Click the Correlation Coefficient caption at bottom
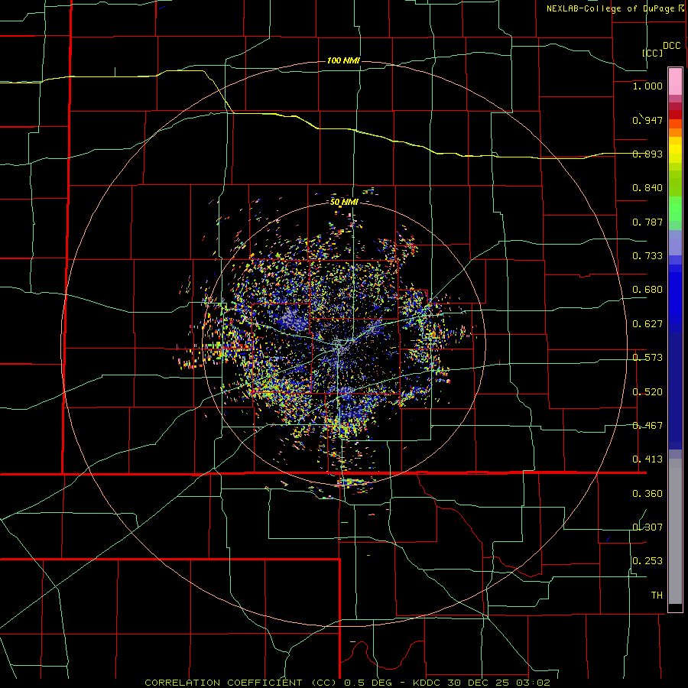The height and width of the screenshot is (688, 688). (x=347, y=683)
